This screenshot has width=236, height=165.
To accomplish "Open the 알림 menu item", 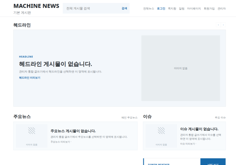I will pos(181,8).
